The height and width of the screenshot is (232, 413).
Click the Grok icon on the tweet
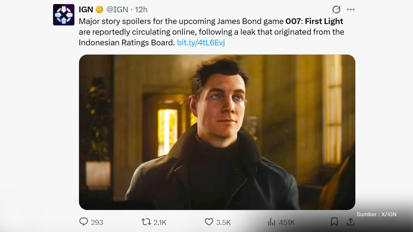[336, 10]
